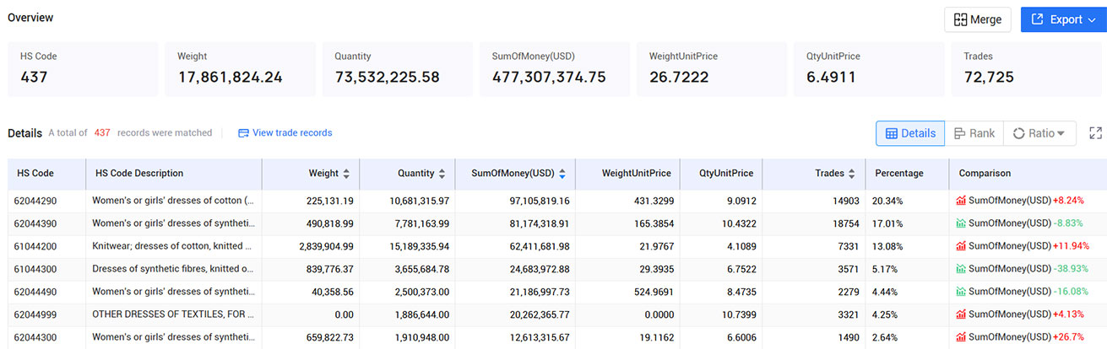Click comparison chart icon in +8.24% row
This screenshot has width=1107, height=349.
click(961, 201)
